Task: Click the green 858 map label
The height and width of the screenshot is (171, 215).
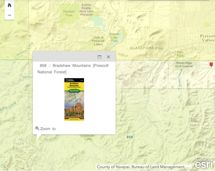Action: pyautogui.click(x=130, y=137)
